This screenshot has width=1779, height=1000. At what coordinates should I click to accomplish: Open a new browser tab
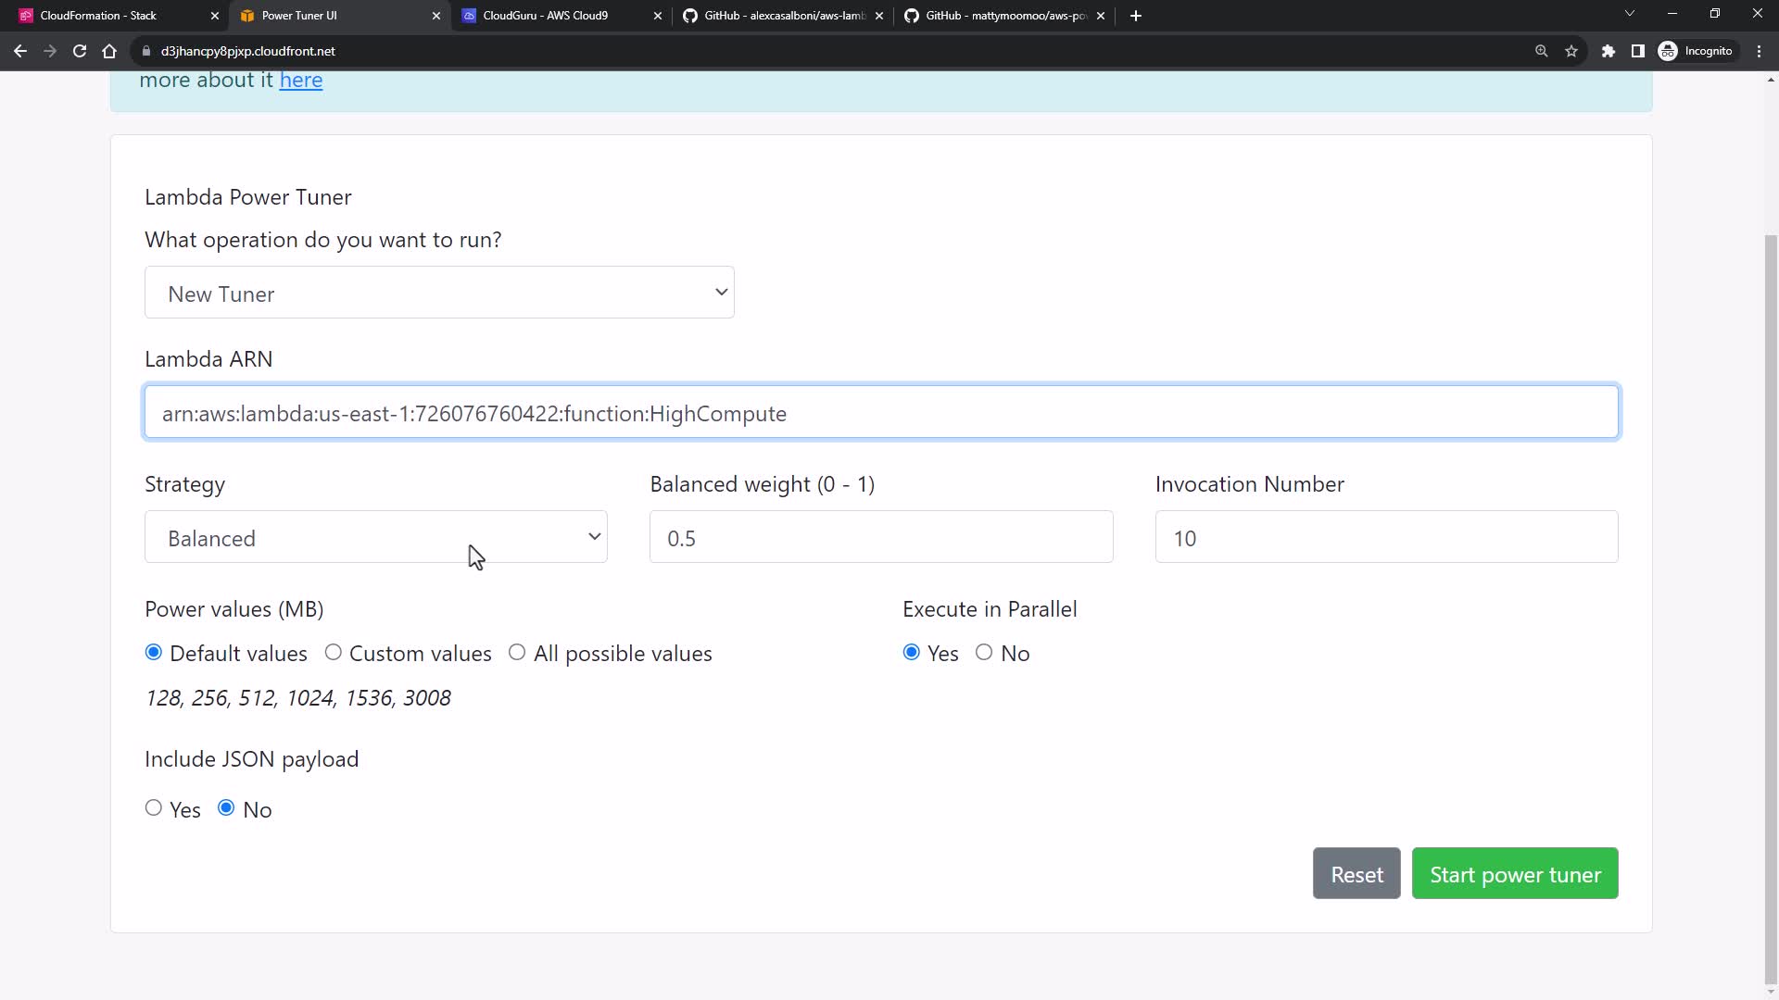point(1136,16)
